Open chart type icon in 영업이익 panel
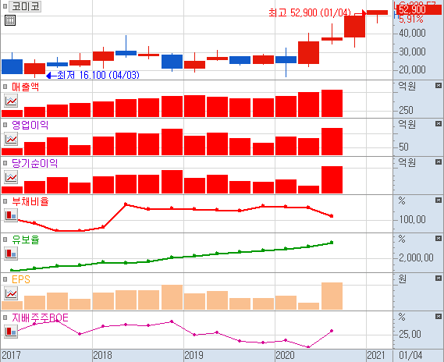This screenshot has width=444, height=362. click(11, 139)
